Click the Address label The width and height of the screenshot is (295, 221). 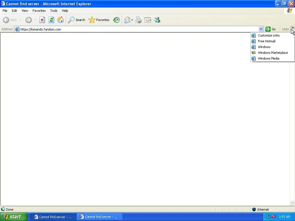7,29
